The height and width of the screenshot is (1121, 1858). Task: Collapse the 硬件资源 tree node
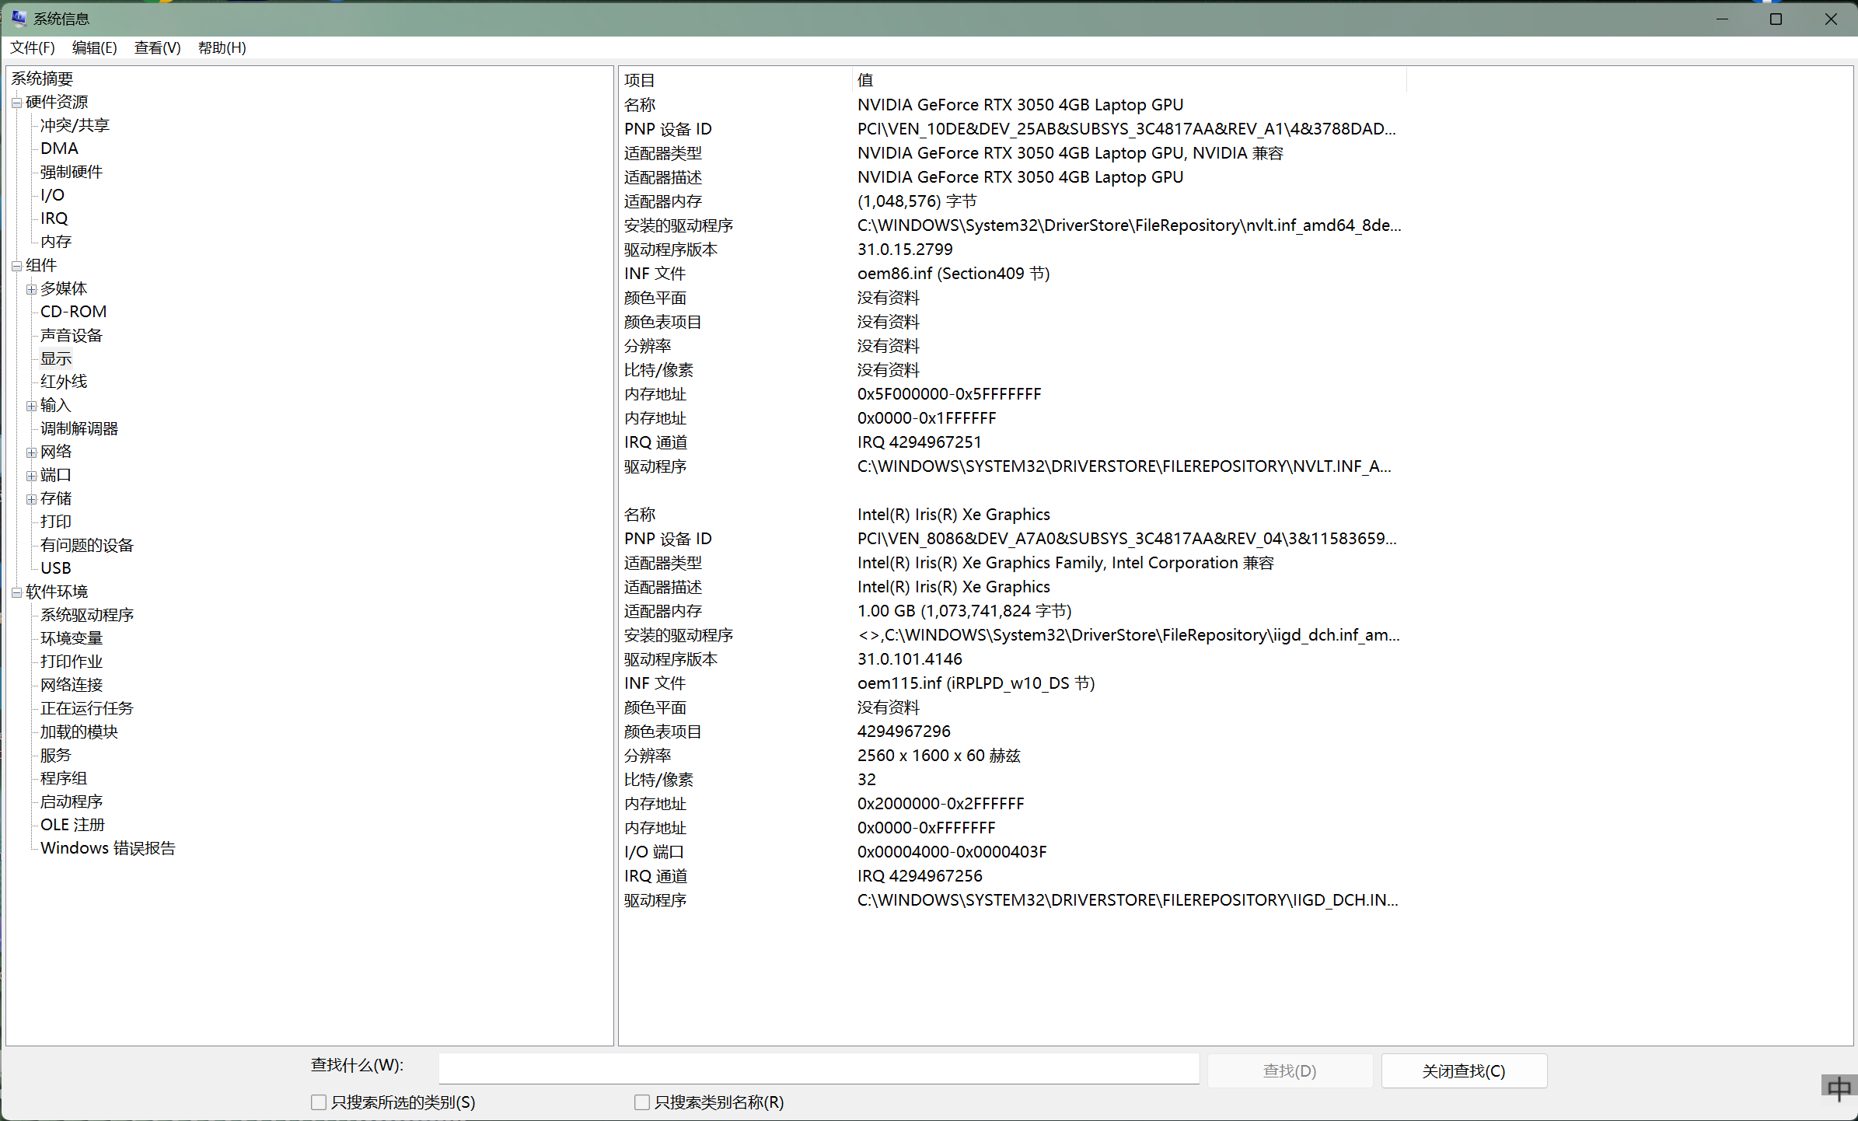coord(16,103)
